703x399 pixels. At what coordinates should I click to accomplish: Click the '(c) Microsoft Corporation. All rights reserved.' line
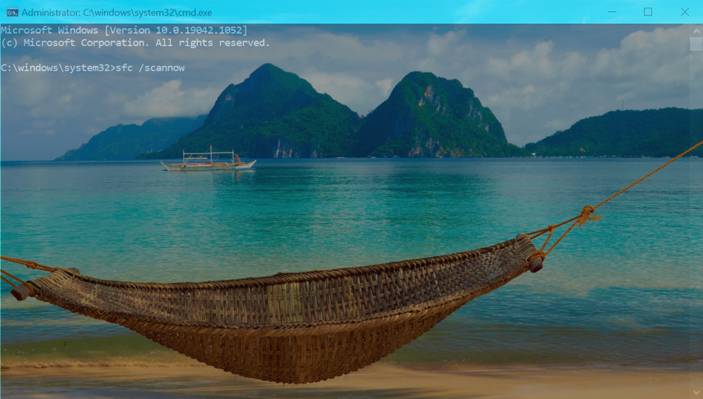point(136,43)
